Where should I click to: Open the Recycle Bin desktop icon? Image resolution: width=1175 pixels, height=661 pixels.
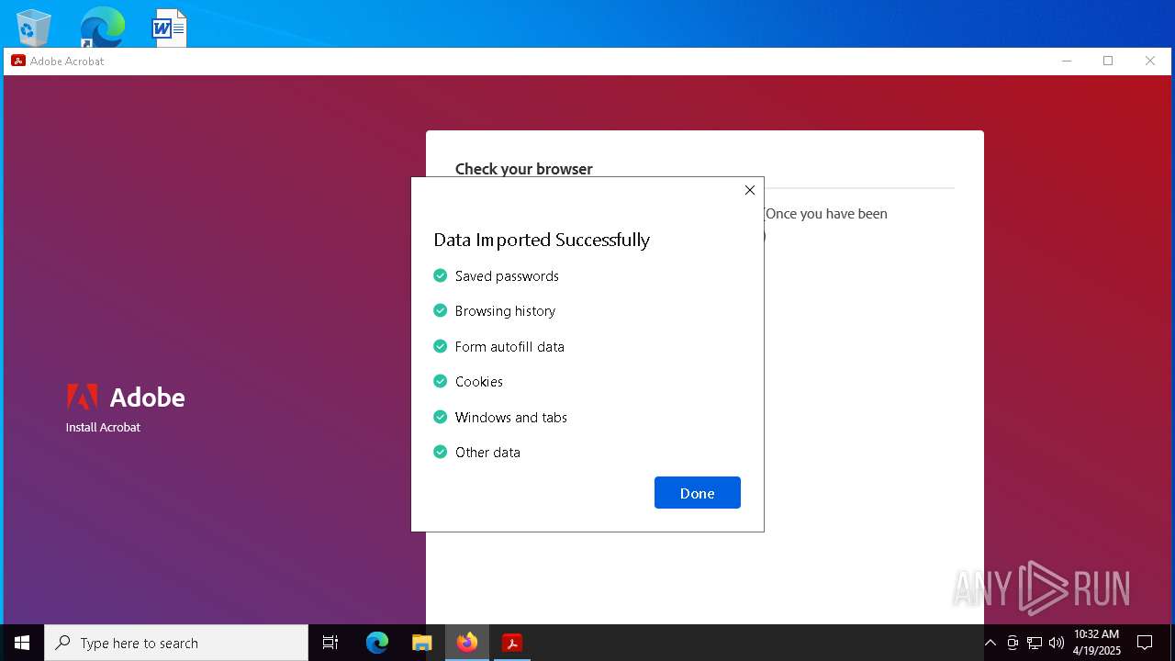[34, 28]
